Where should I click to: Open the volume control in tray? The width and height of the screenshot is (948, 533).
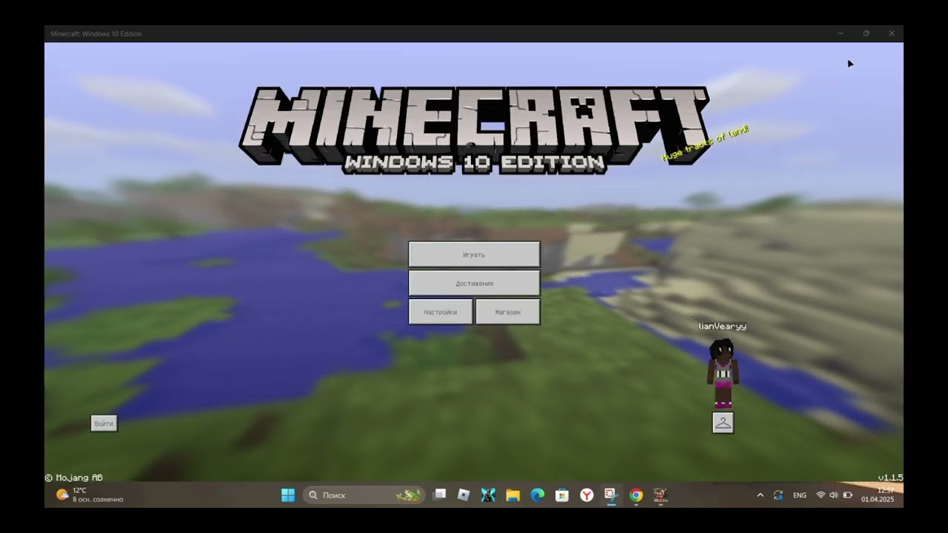coord(834,495)
